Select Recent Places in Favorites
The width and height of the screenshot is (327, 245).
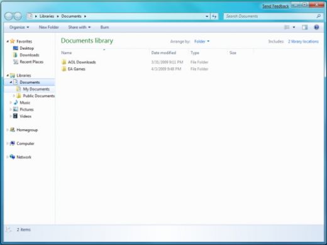(31, 62)
